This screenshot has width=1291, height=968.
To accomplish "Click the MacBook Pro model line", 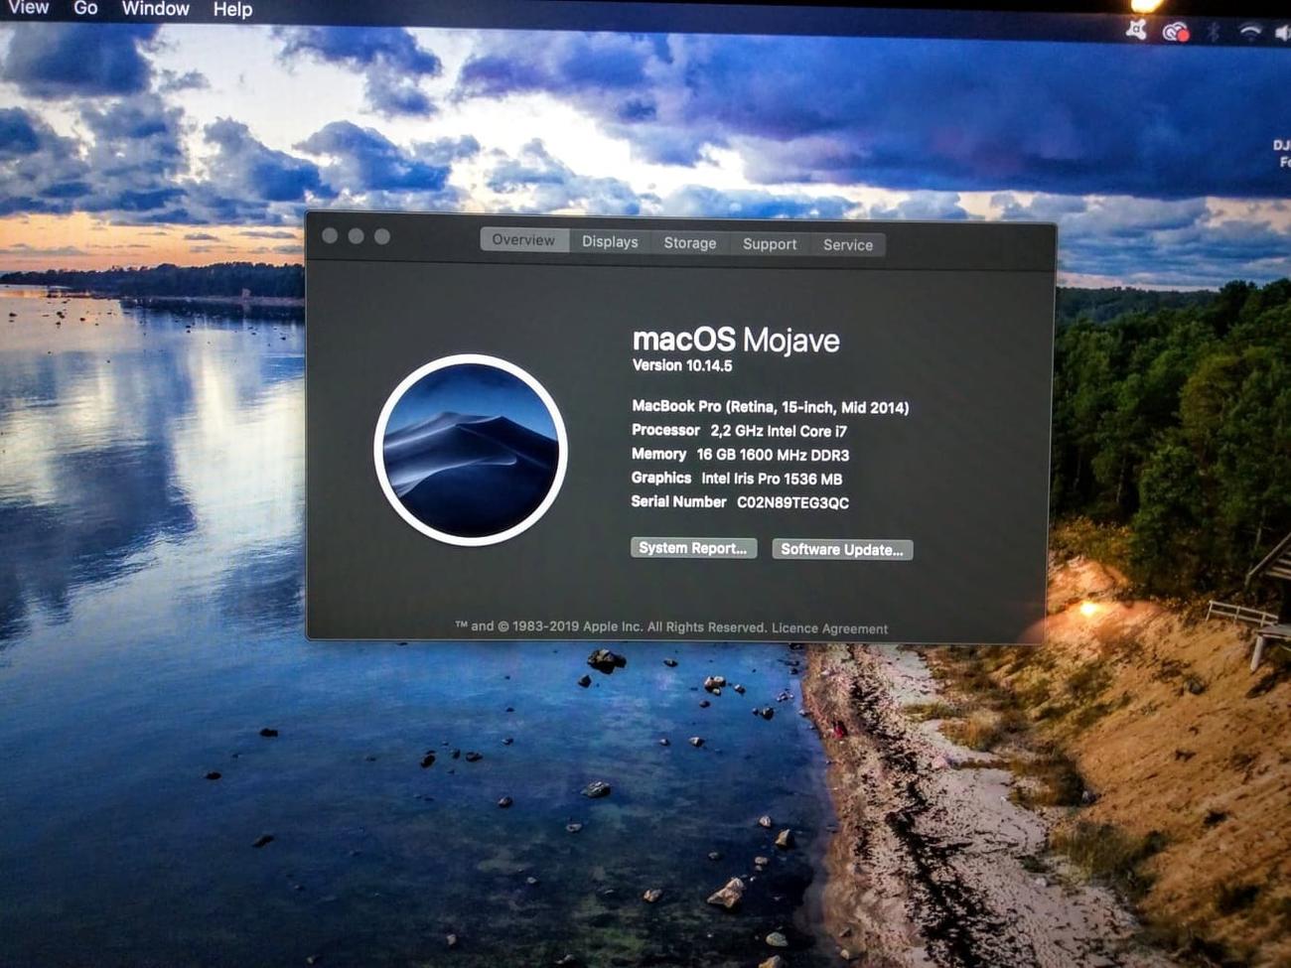I will (x=770, y=407).
